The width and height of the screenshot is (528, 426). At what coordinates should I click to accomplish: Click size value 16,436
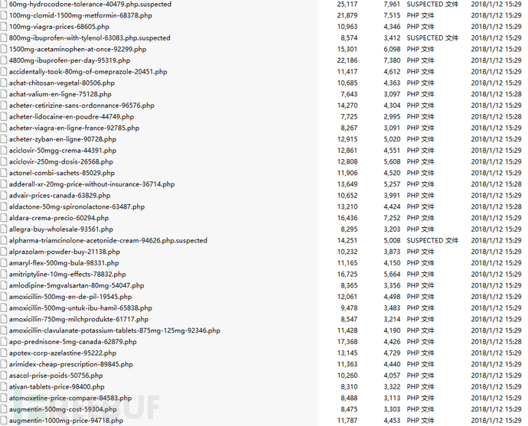point(347,218)
